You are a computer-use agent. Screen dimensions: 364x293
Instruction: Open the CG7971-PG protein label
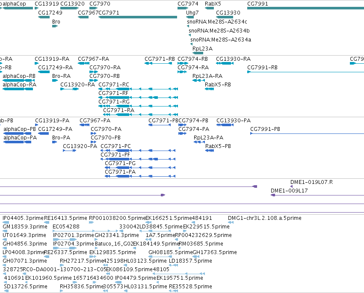point(120,163)
